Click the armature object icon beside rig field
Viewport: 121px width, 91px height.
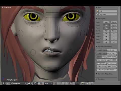(x=97, y=11)
